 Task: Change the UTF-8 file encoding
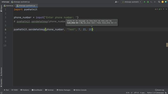[x=136, y=93]
